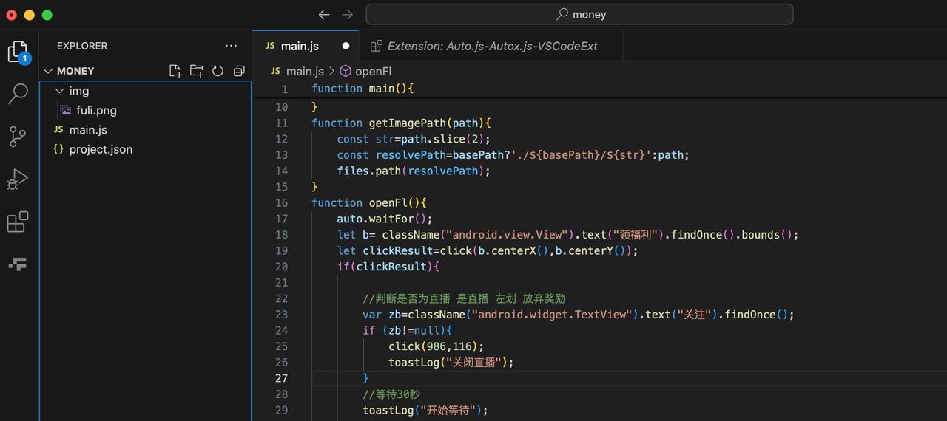Click the New File icon in Explorer
Viewport: 947px width, 421px height.
(175, 71)
